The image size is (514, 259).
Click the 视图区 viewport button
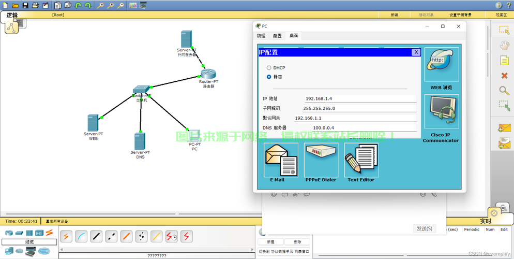tap(501, 15)
